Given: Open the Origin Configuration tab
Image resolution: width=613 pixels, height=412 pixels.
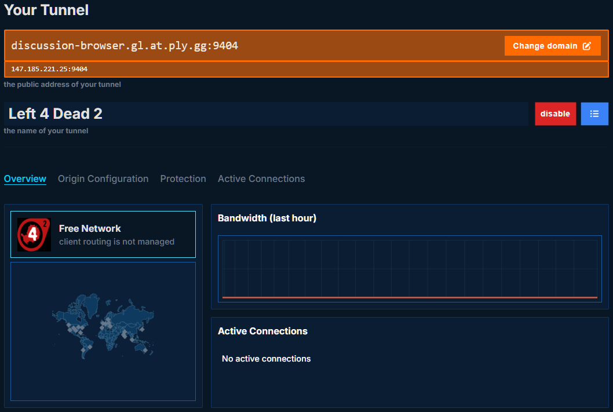Looking at the screenshot, I should (103, 178).
